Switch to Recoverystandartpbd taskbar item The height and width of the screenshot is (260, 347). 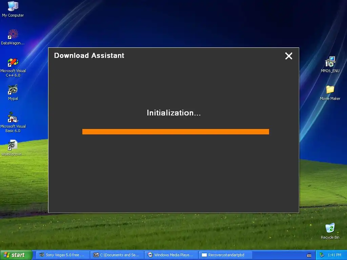pos(225,255)
